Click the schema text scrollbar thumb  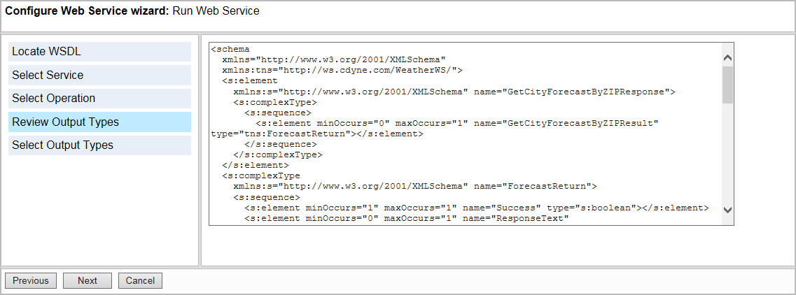(x=727, y=85)
